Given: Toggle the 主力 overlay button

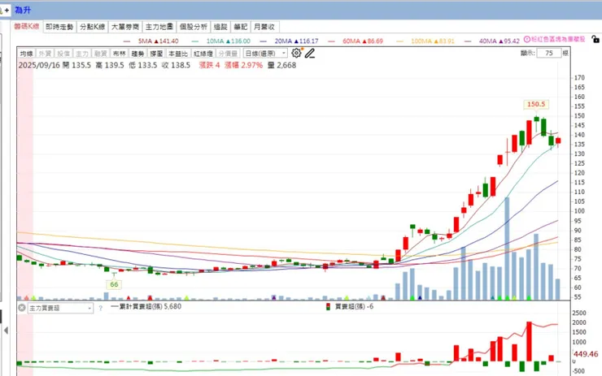Looking at the screenshot, I should [82, 54].
